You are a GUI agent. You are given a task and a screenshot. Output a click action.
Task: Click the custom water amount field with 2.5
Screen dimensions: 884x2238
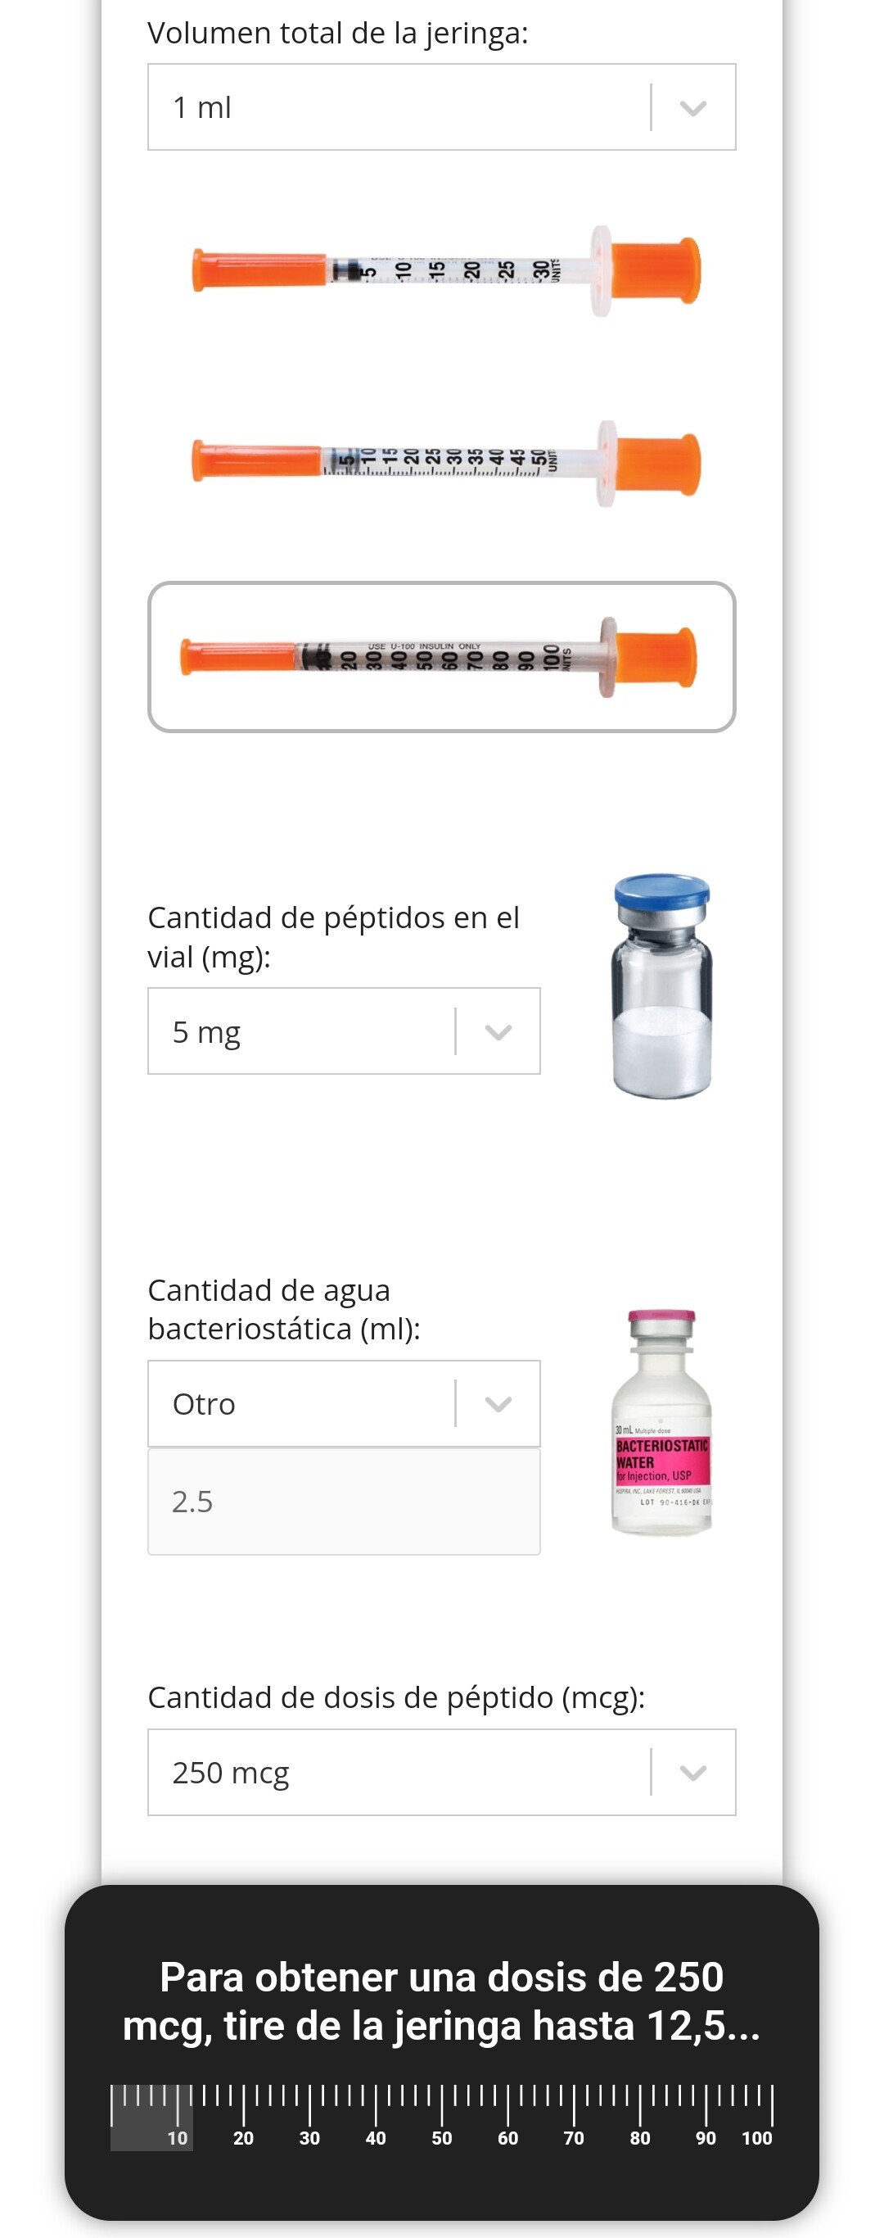click(344, 1502)
